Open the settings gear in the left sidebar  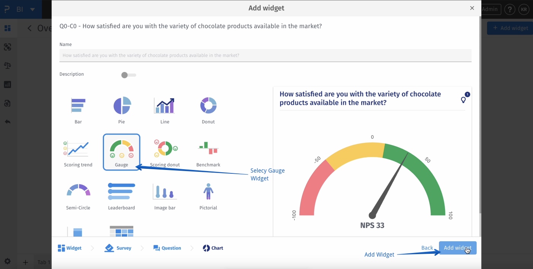pyautogui.click(x=8, y=261)
